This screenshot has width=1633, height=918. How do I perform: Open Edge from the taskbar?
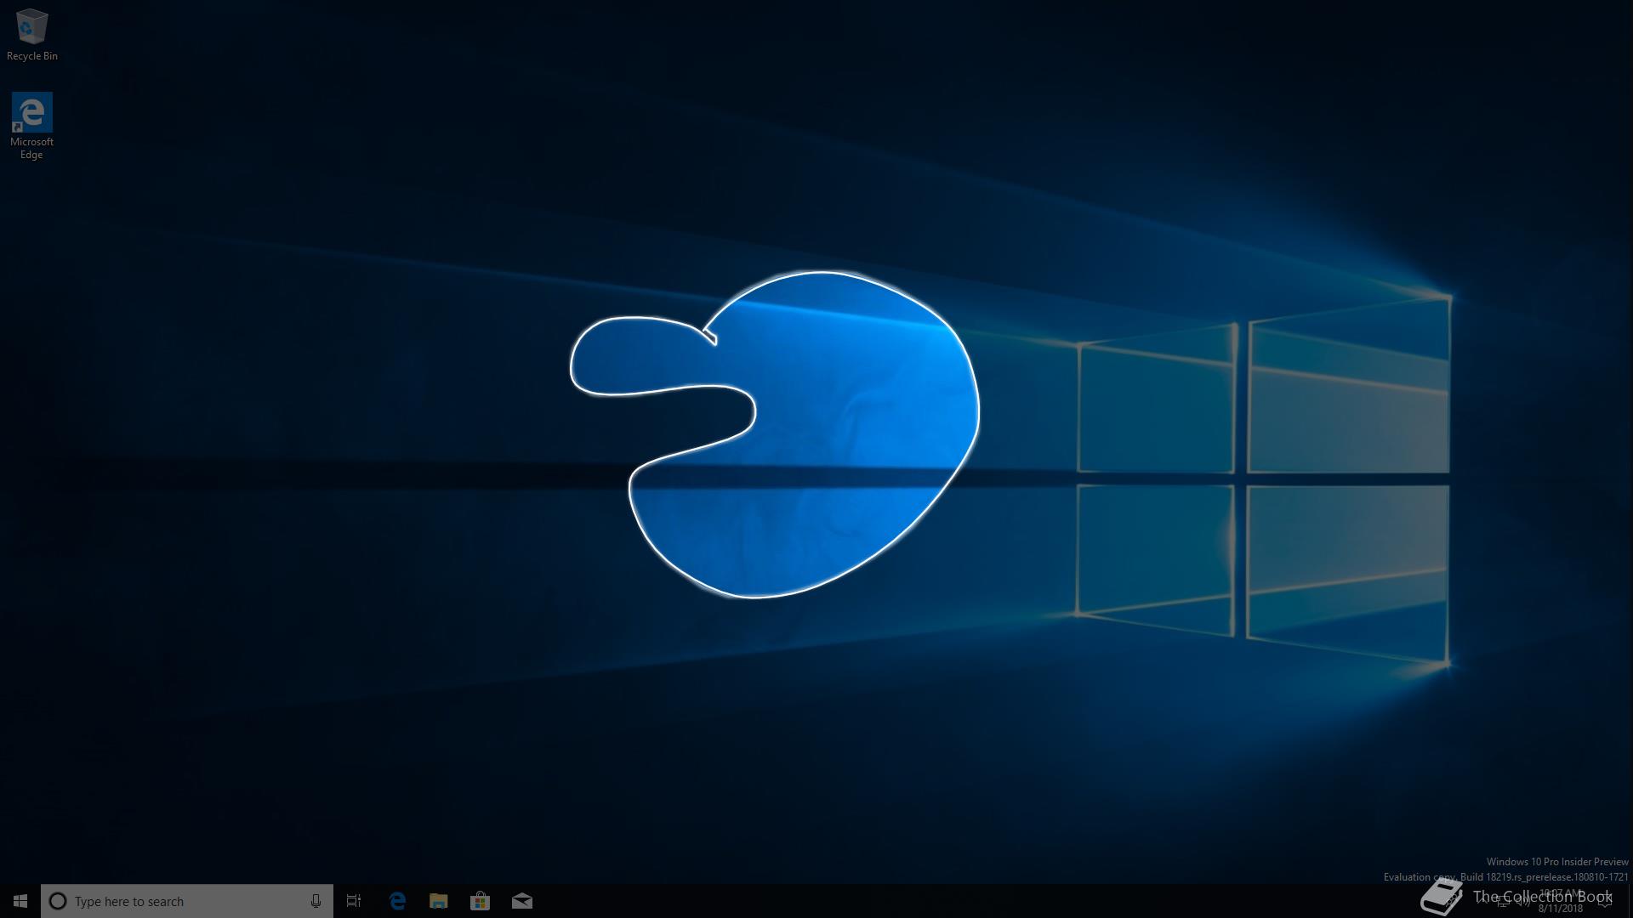[x=397, y=901]
